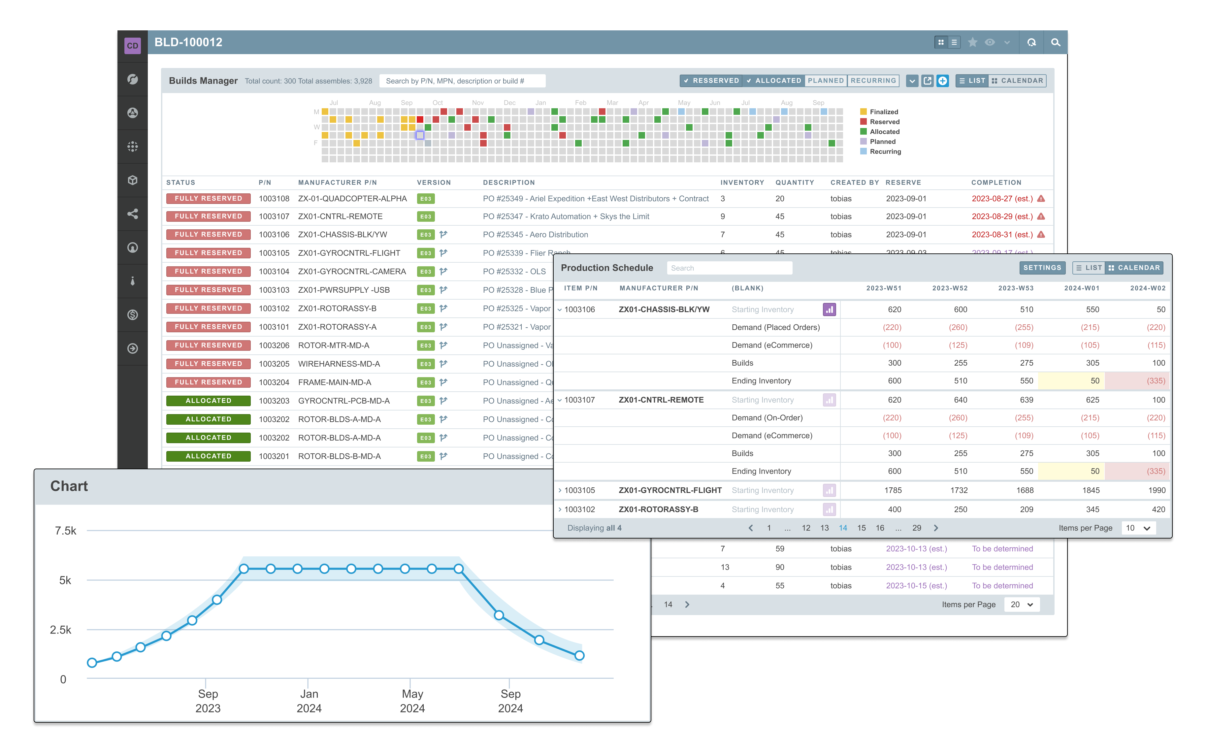This screenshot has width=1207, height=753.
Task: Open the Package/Inventory icon in the sidebar
Action: (x=132, y=180)
